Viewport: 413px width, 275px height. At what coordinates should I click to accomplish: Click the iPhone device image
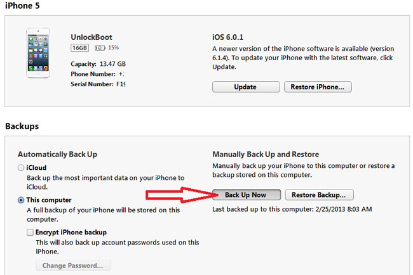(38, 53)
